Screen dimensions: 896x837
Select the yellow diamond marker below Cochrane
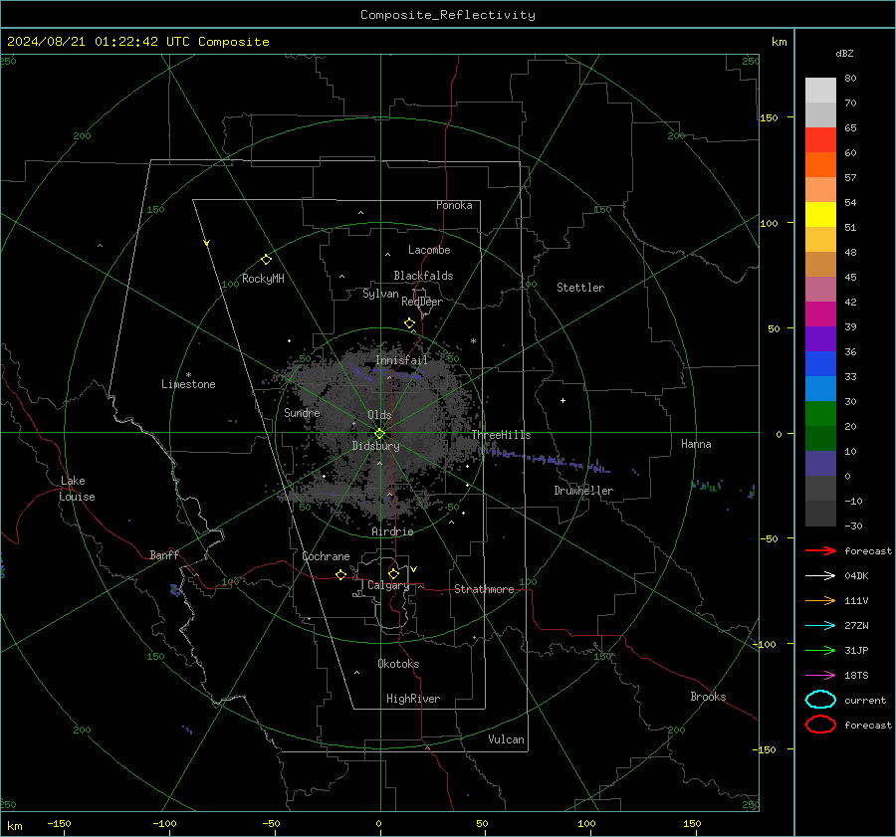(340, 574)
